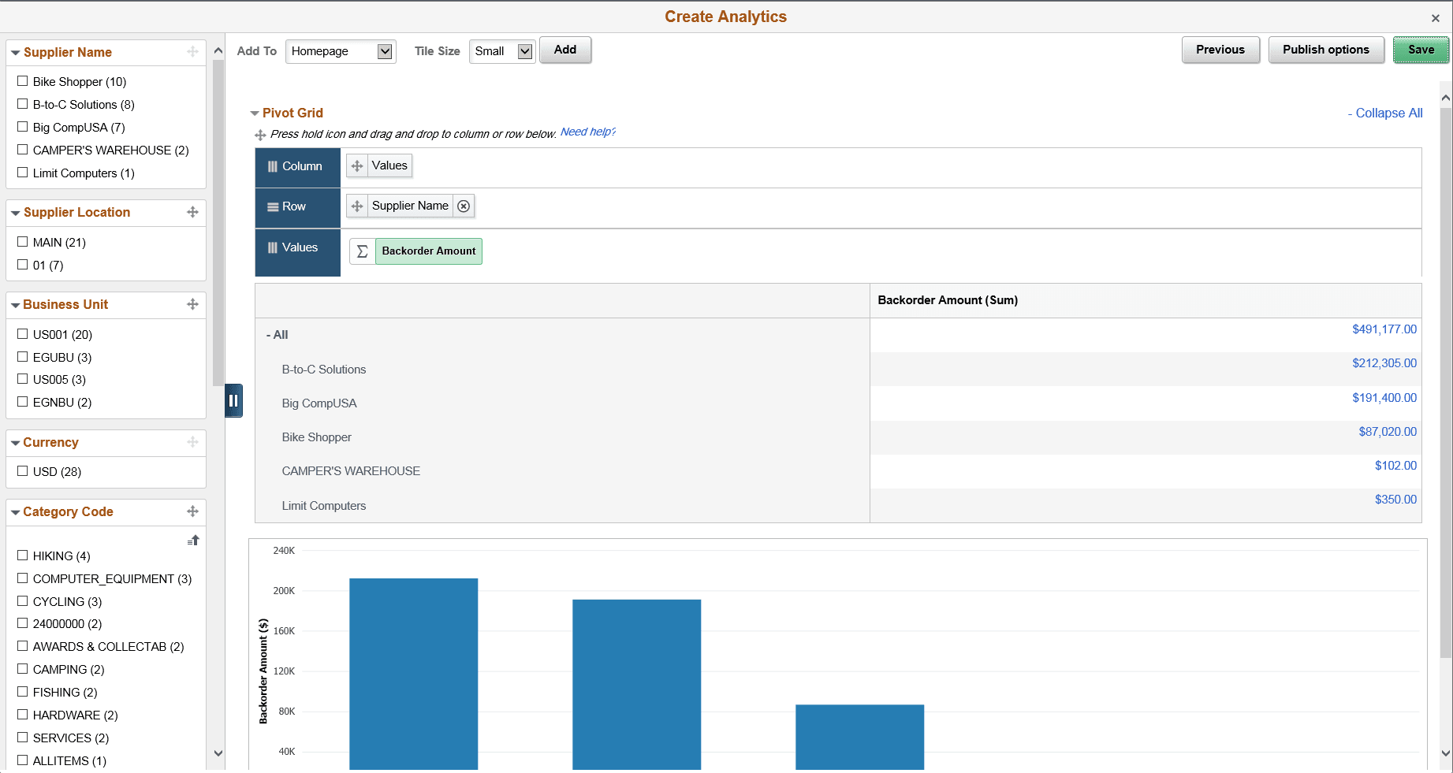Image resolution: width=1453 pixels, height=773 pixels.
Task: Grab the move handle on the Values chip
Action: [x=359, y=165]
